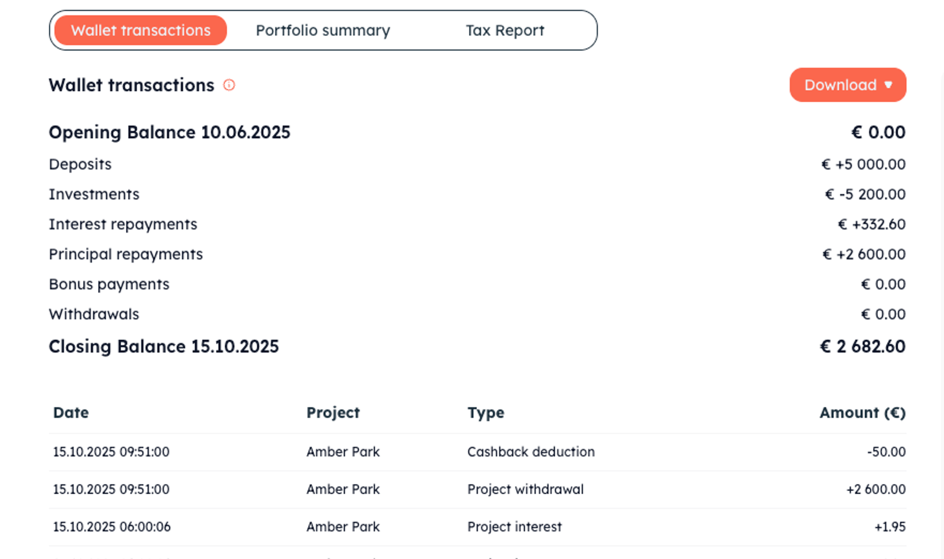The width and height of the screenshot is (944, 559).
Task: Click the info icon beside Wallet transactions heading
Action: point(229,85)
